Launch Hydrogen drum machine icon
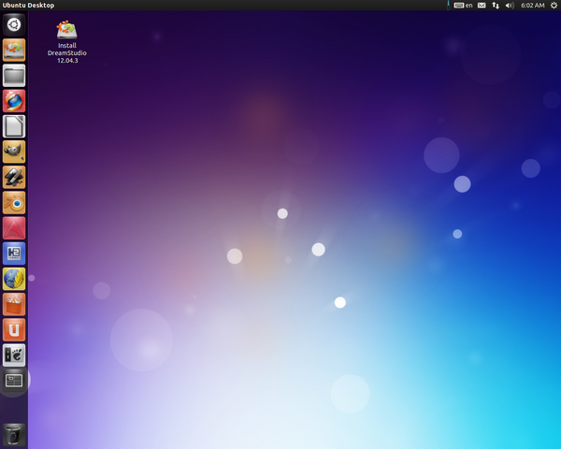The width and height of the screenshot is (561, 449). point(14,253)
